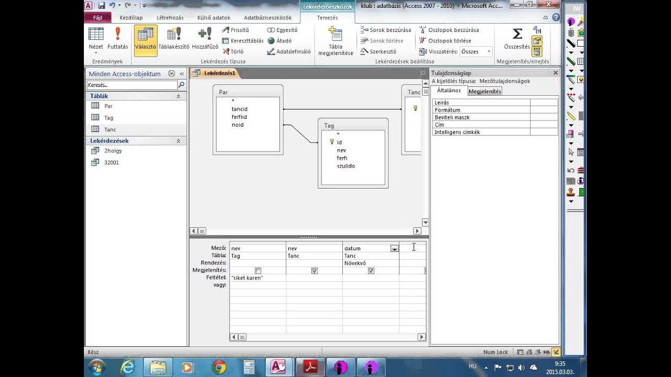Choose Táblakészítő query type
671x377 pixels.
[x=173, y=38]
